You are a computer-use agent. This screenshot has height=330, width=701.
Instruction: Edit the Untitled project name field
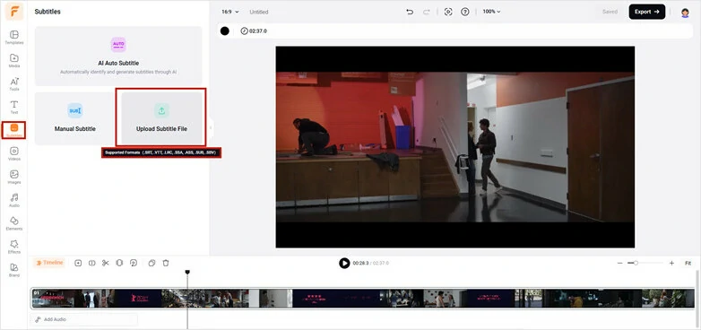[259, 12]
